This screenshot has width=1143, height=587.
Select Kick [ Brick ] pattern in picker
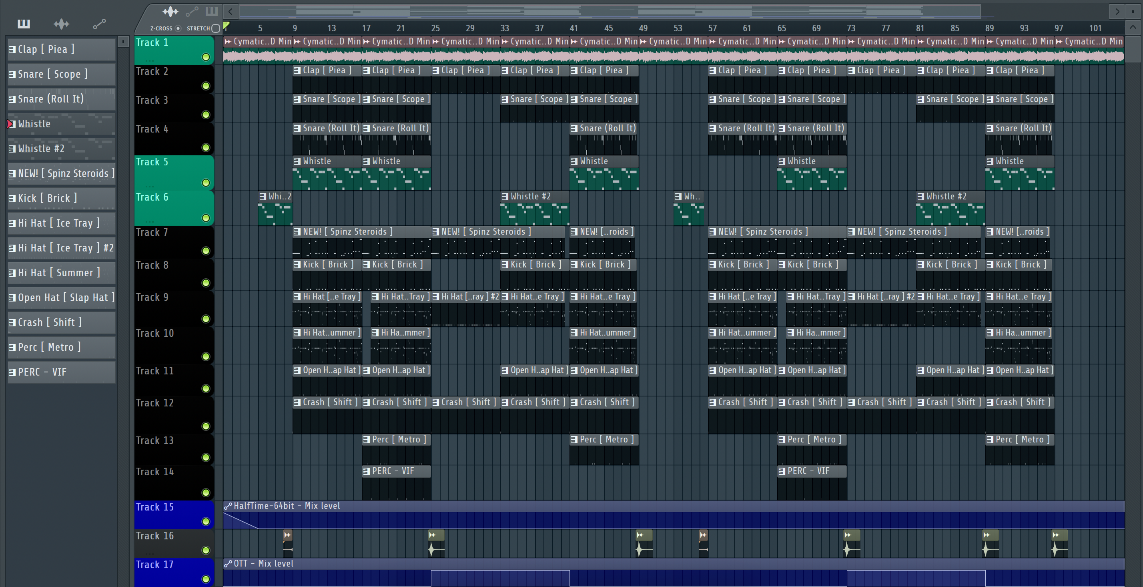[61, 198]
